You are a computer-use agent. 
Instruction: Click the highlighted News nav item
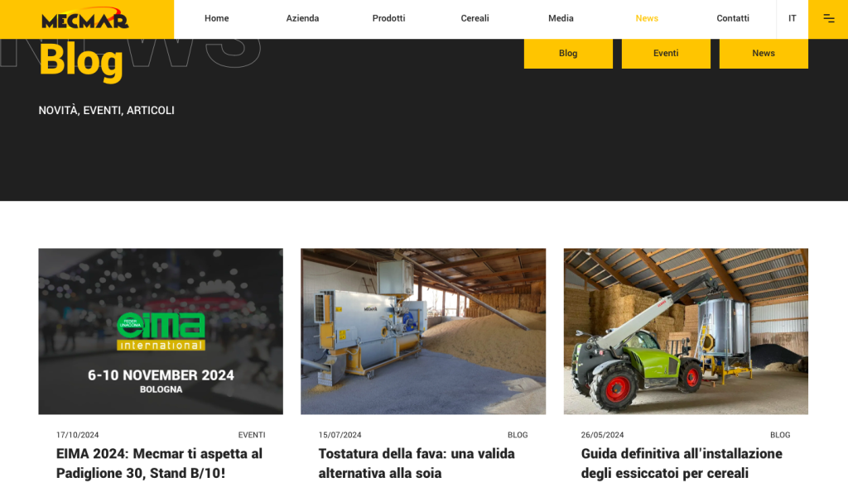[647, 18]
